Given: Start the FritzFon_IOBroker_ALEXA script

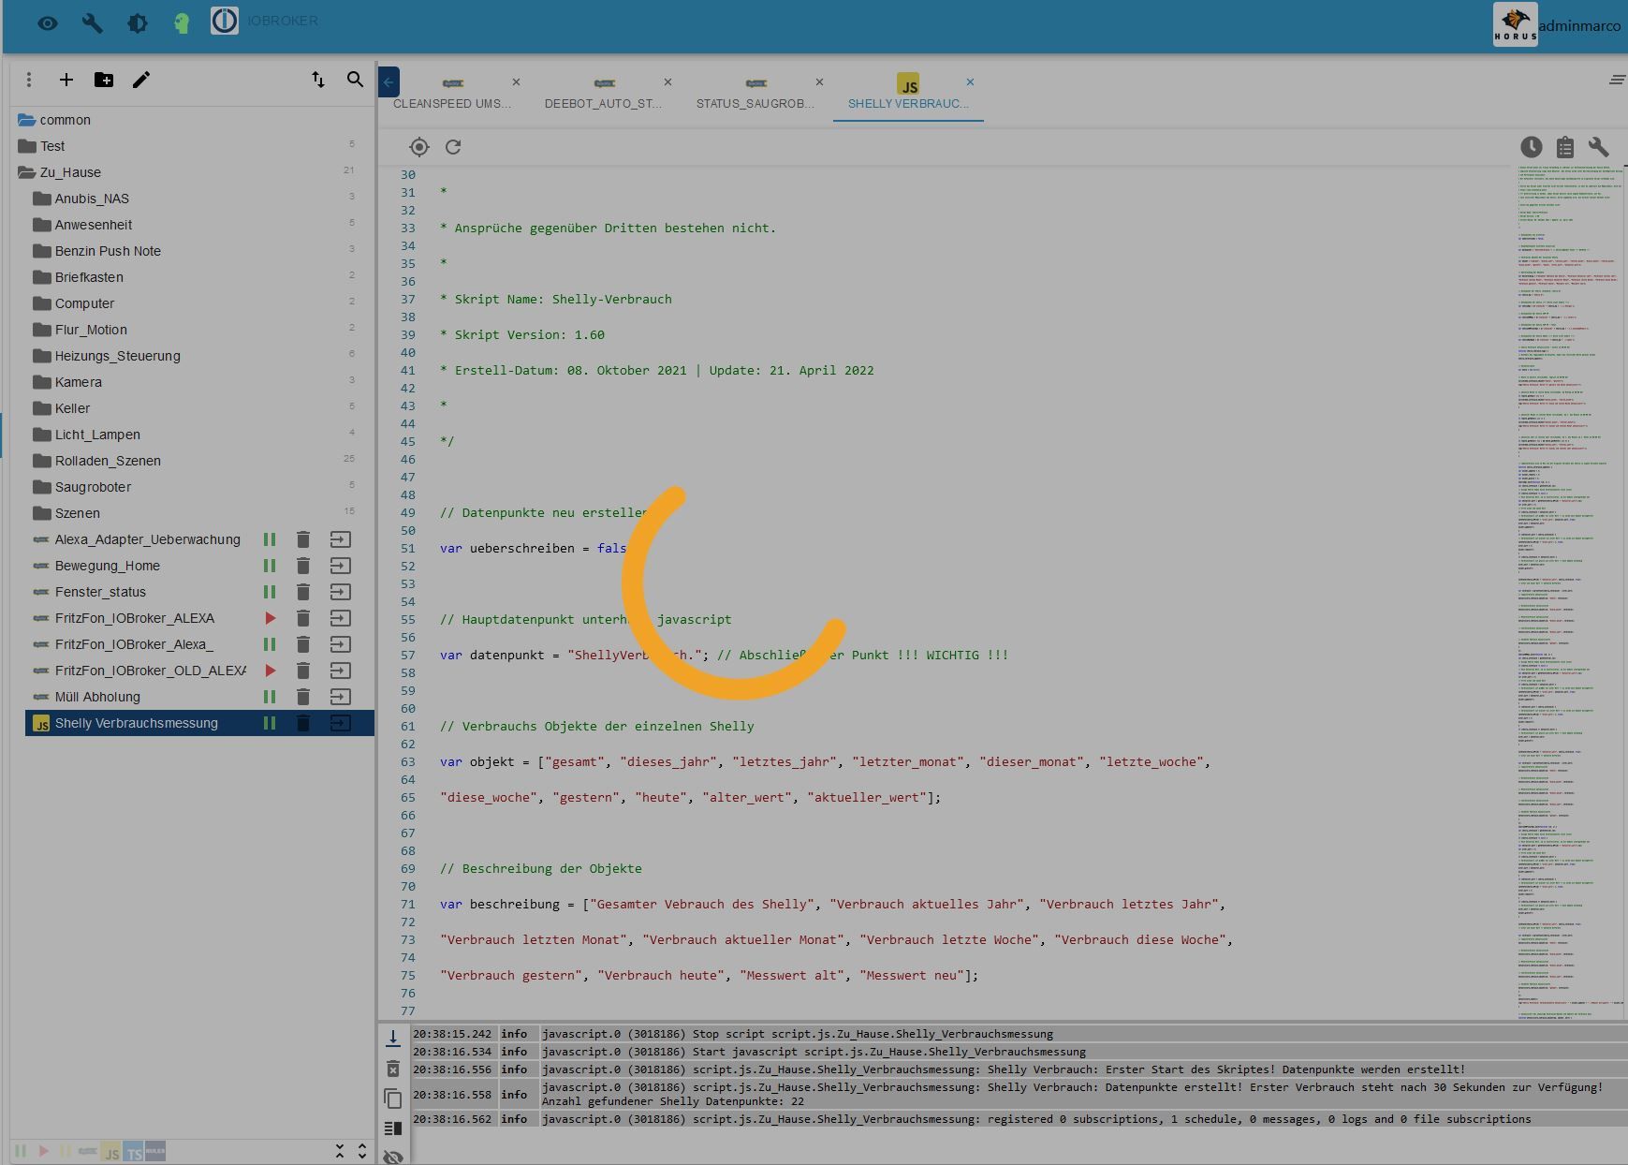Looking at the screenshot, I should [x=270, y=618].
